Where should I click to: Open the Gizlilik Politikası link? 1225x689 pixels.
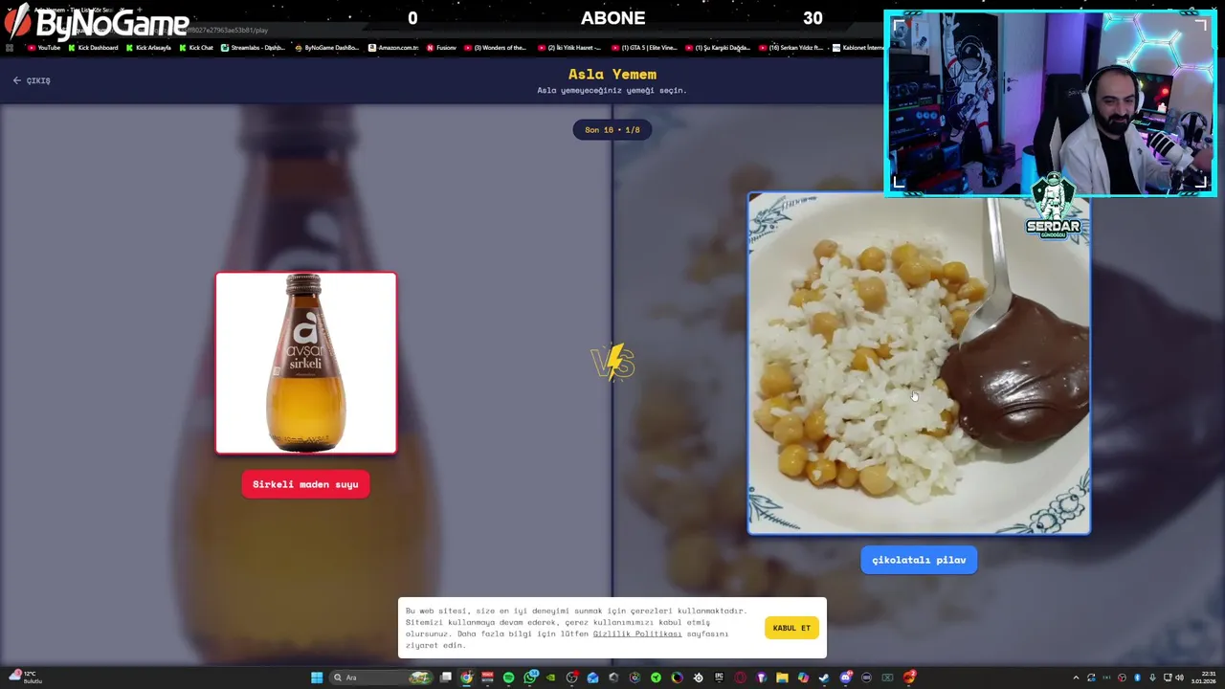click(x=637, y=633)
